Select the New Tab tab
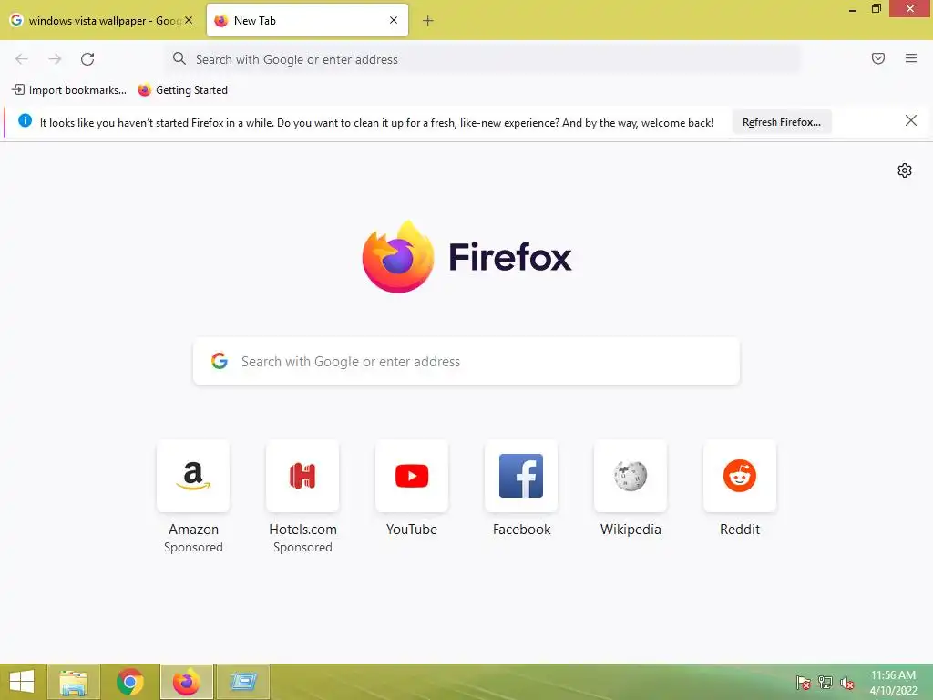 pos(307,20)
